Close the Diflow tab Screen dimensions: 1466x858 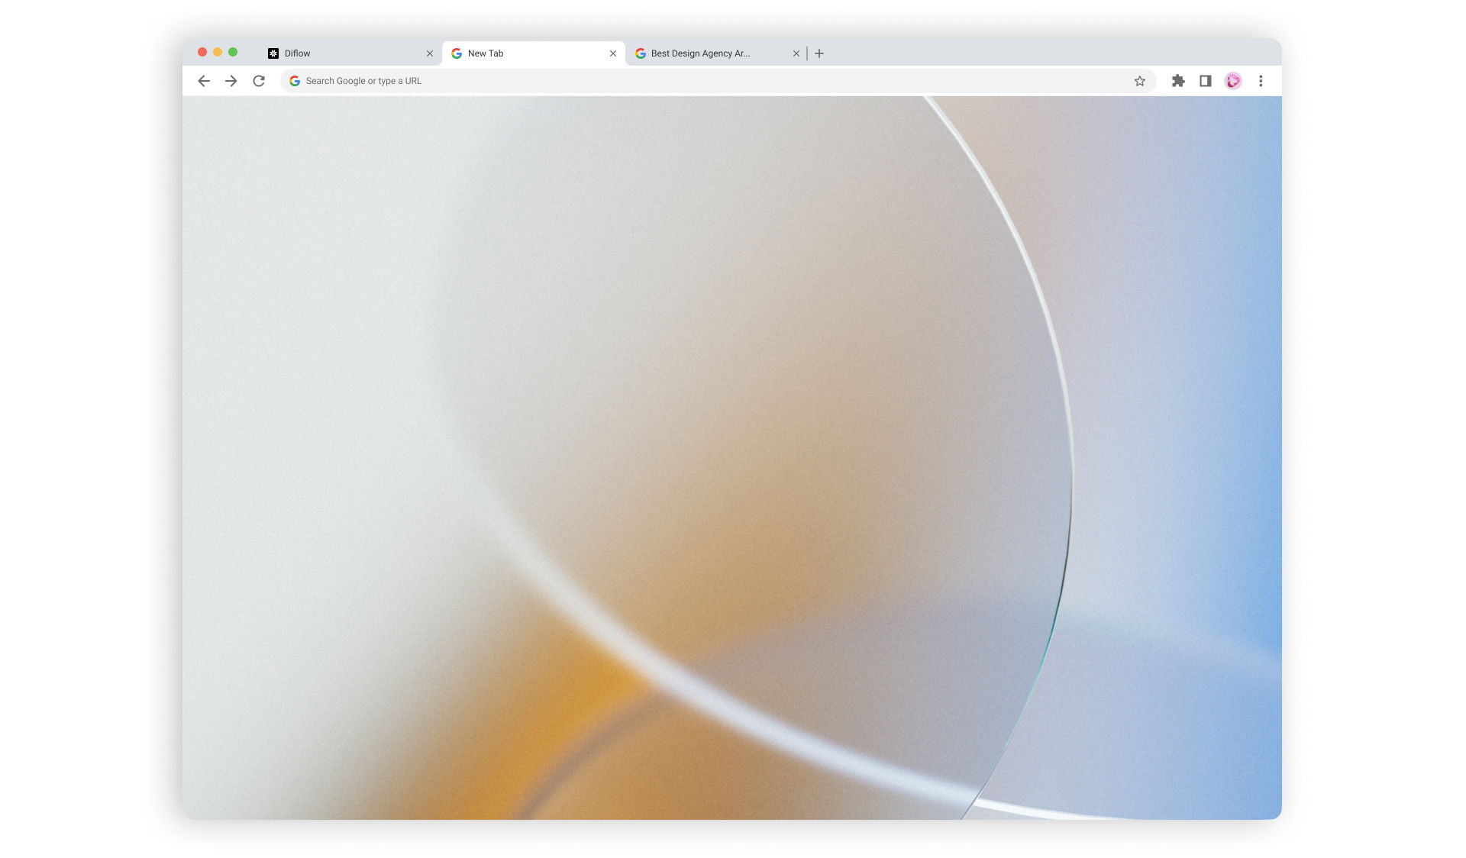430,53
